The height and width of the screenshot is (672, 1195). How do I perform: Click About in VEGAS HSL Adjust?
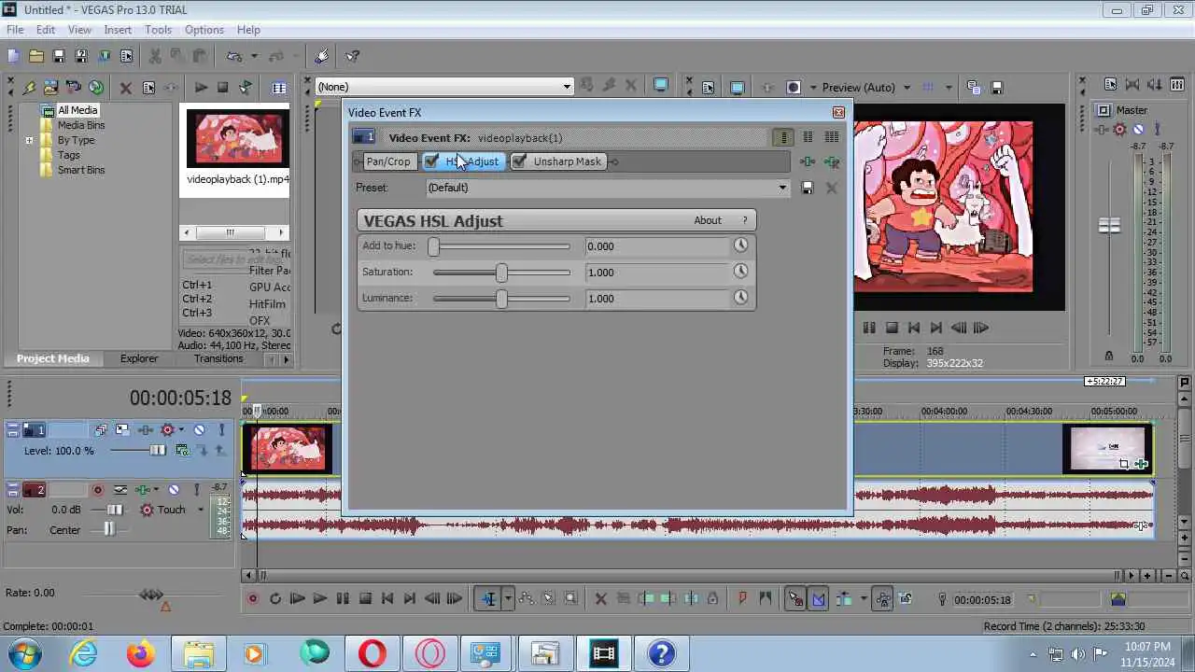[708, 220]
